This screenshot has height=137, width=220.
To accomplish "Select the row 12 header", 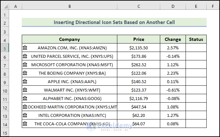I will (x=5, y=107).
